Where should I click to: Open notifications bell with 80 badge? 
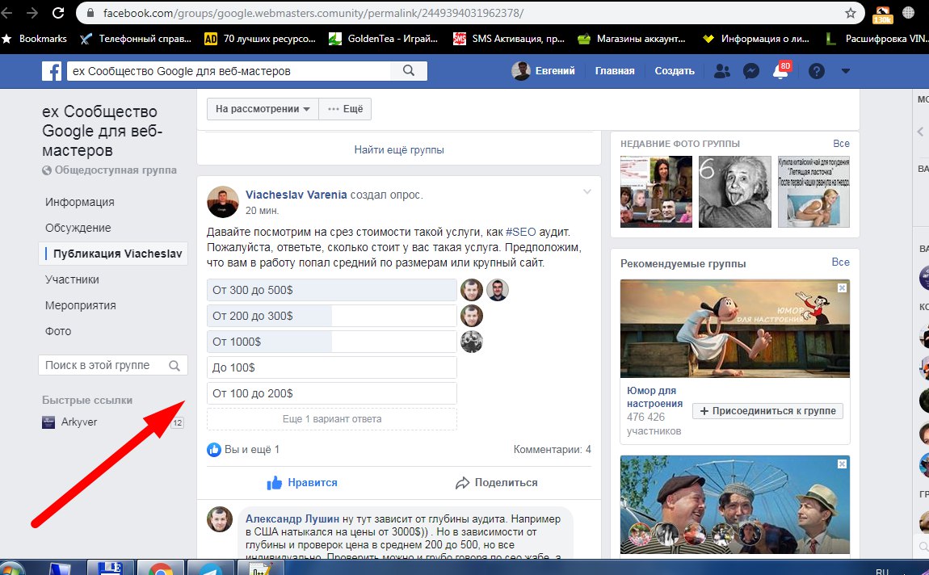coord(781,71)
